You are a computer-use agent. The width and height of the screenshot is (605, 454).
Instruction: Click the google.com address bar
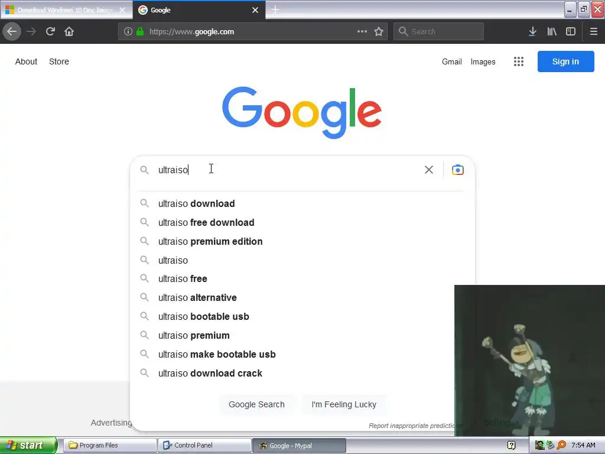click(x=253, y=31)
